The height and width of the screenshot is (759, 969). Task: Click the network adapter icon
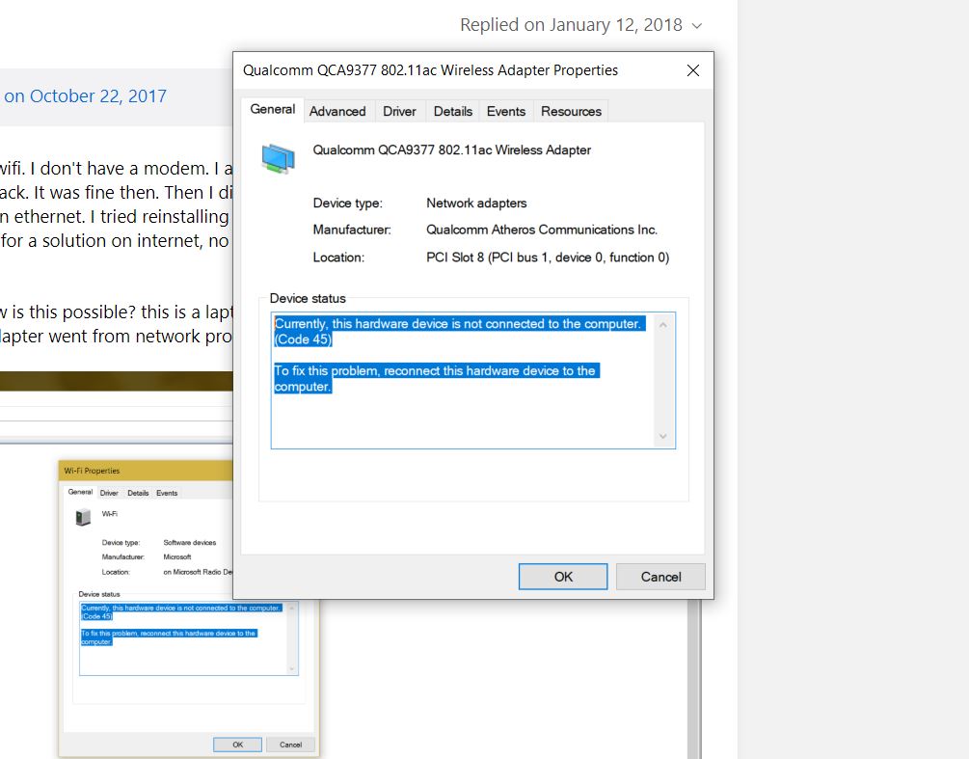point(278,158)
